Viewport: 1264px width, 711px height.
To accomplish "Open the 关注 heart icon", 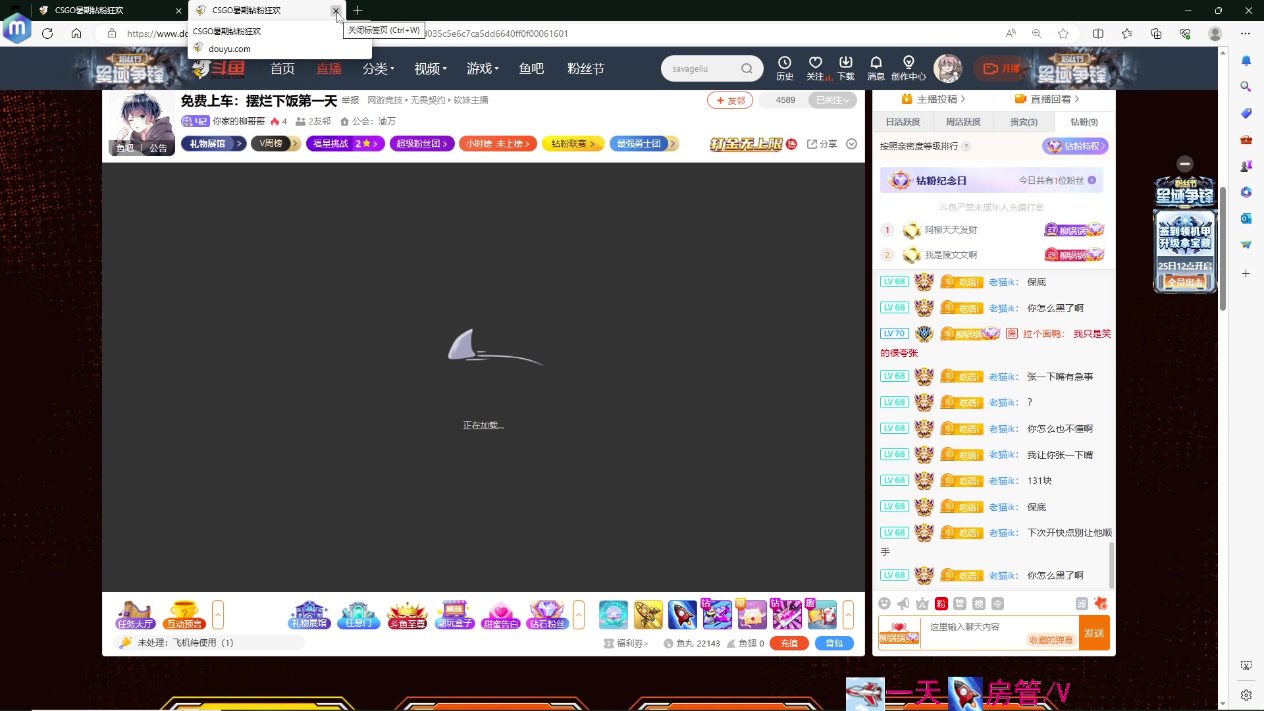I will point(815,68).
